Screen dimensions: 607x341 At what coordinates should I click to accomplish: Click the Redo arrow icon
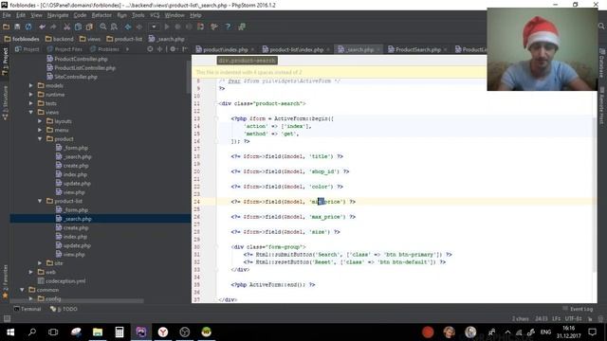click(x=53, y=27)
